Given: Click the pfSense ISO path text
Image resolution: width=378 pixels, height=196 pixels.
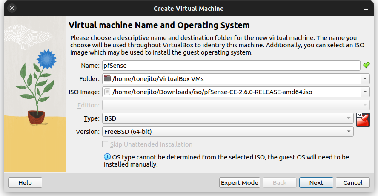Looking at the screenshot, I should click(212, 92).
